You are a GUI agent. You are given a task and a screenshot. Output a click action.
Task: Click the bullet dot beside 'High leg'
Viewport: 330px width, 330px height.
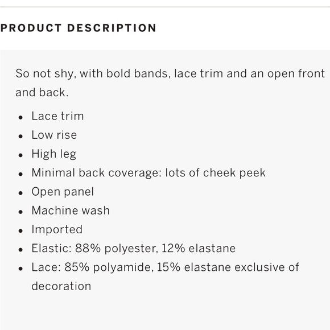(20, 155)
